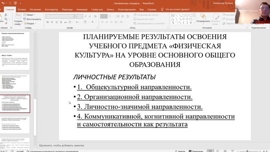This screenshot has height=152, width=270.
Task: Switch to Slide Sorter view in the status bar
Action: tap(218, 151)
